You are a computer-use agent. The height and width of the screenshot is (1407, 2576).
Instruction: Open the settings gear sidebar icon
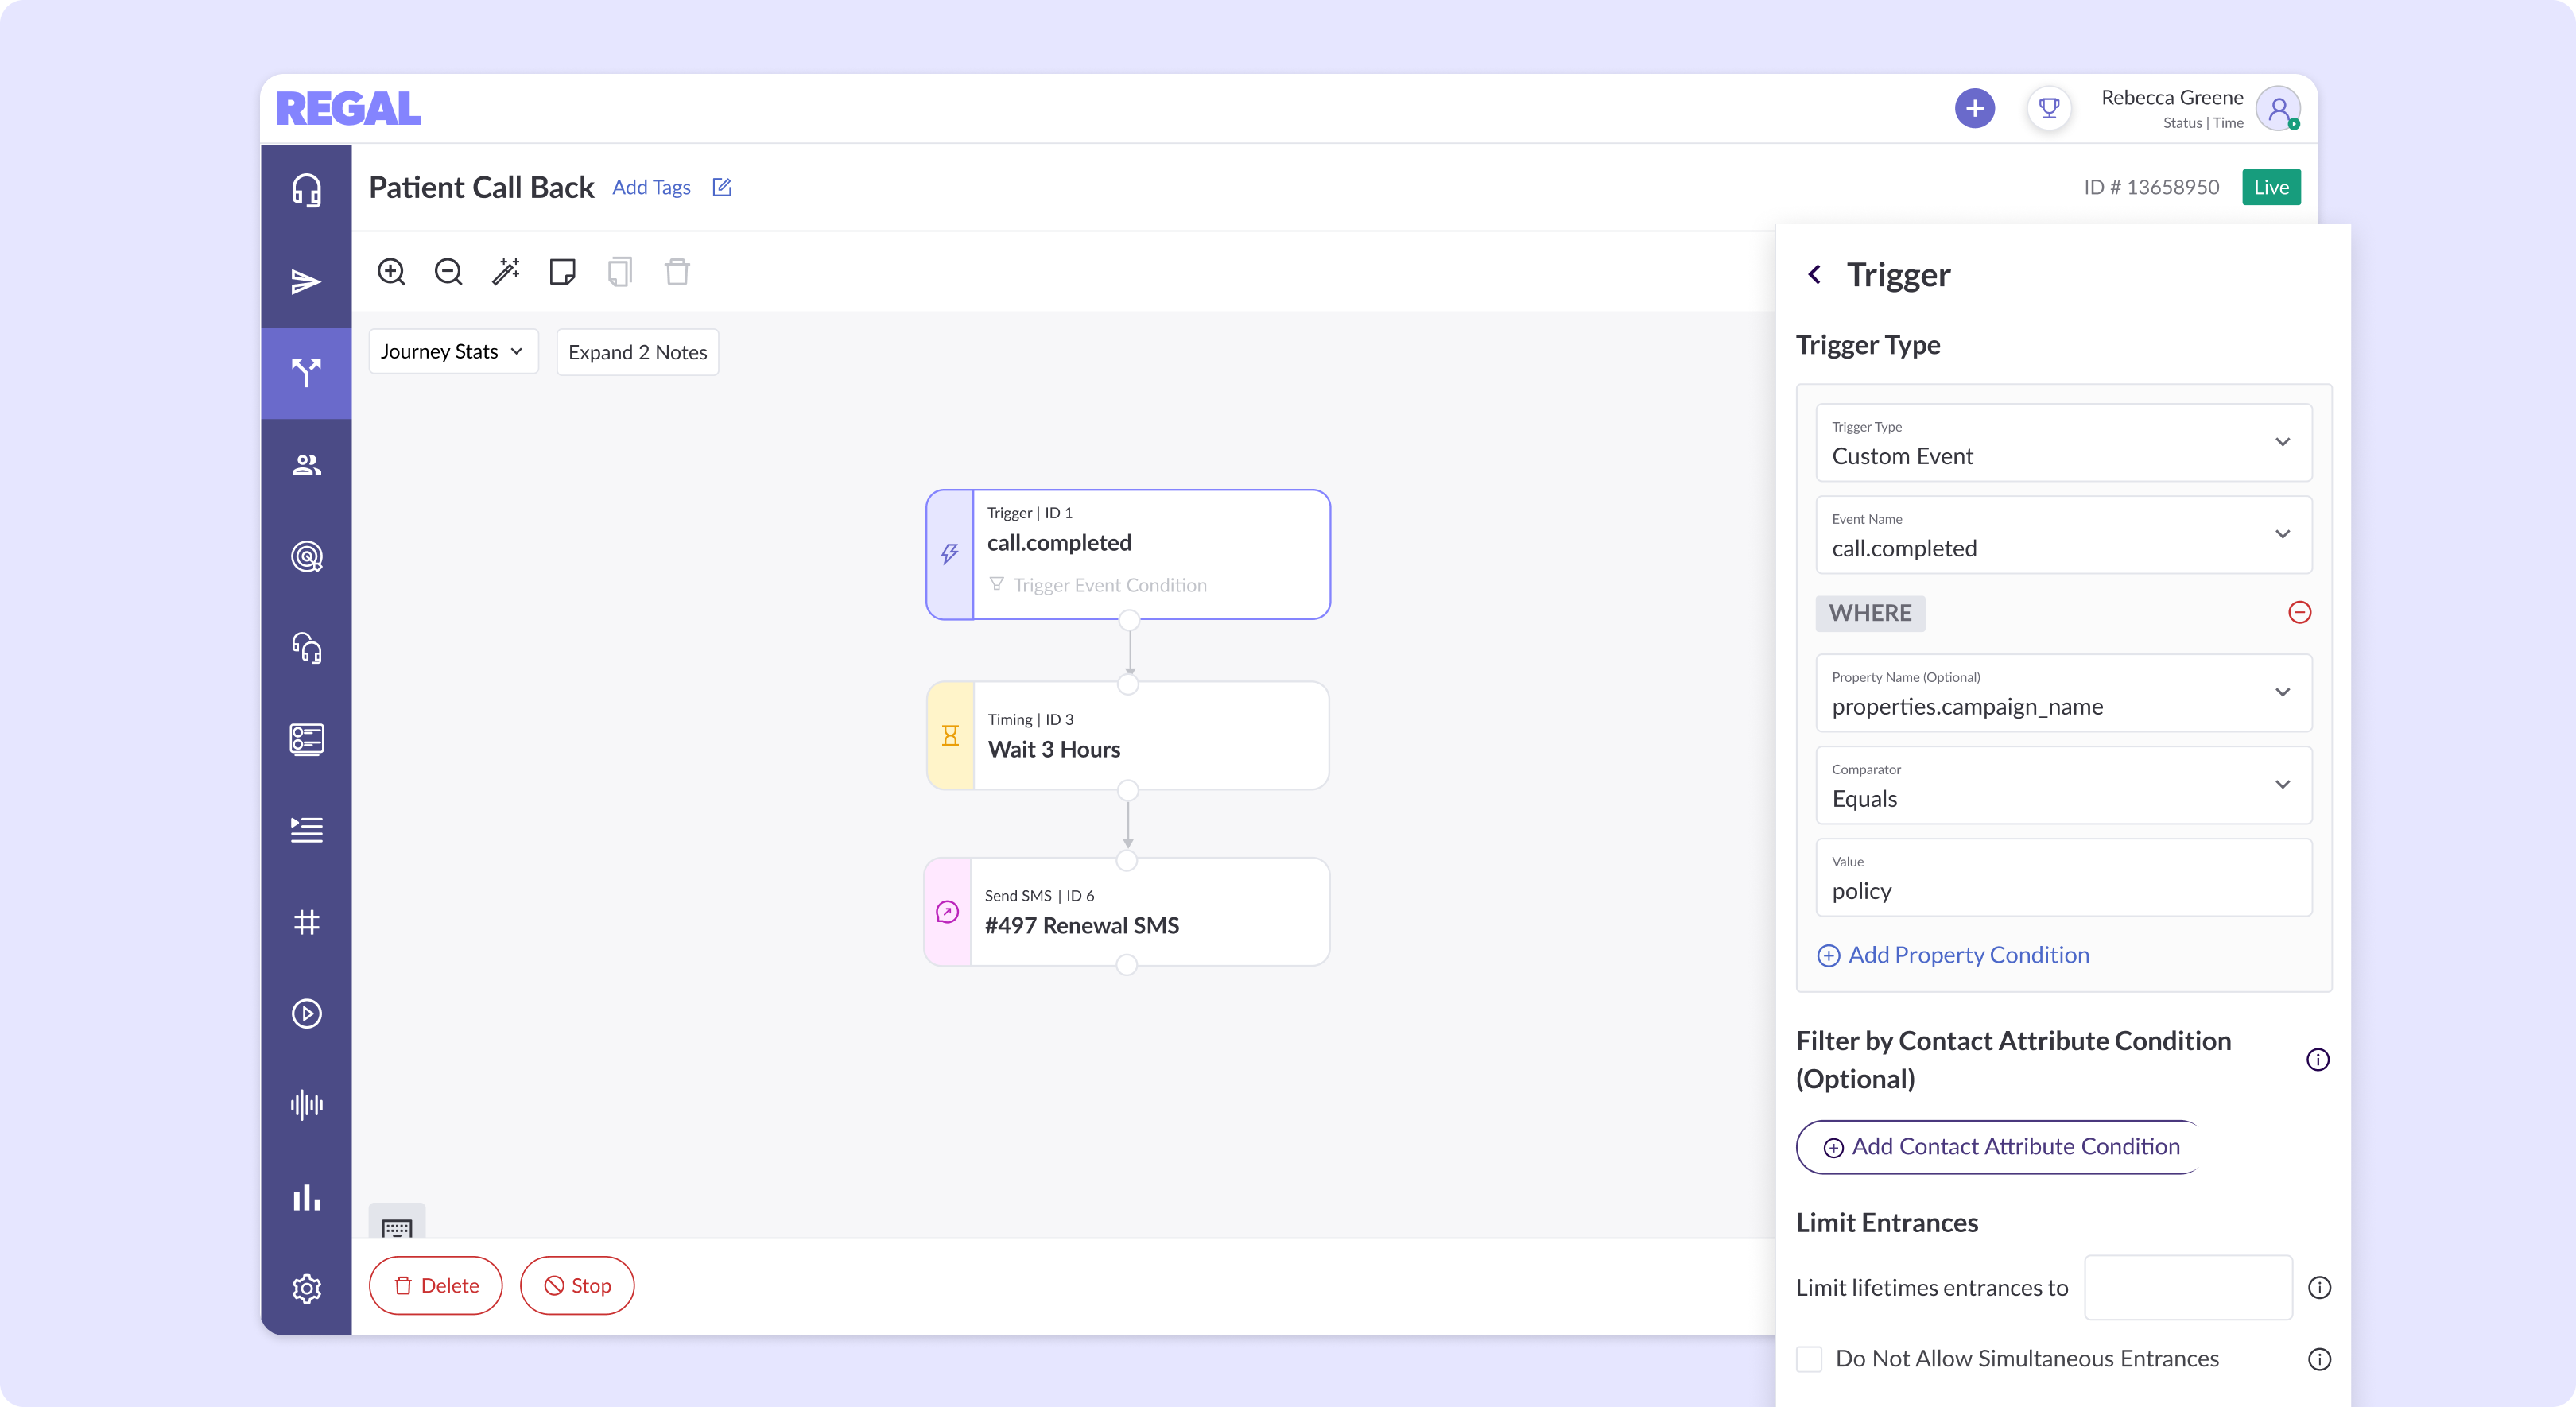pyautogui.click(x=306, y=1288)
